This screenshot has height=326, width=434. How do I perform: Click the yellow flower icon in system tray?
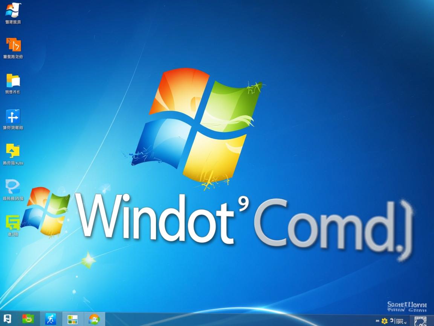coord(385,320)
